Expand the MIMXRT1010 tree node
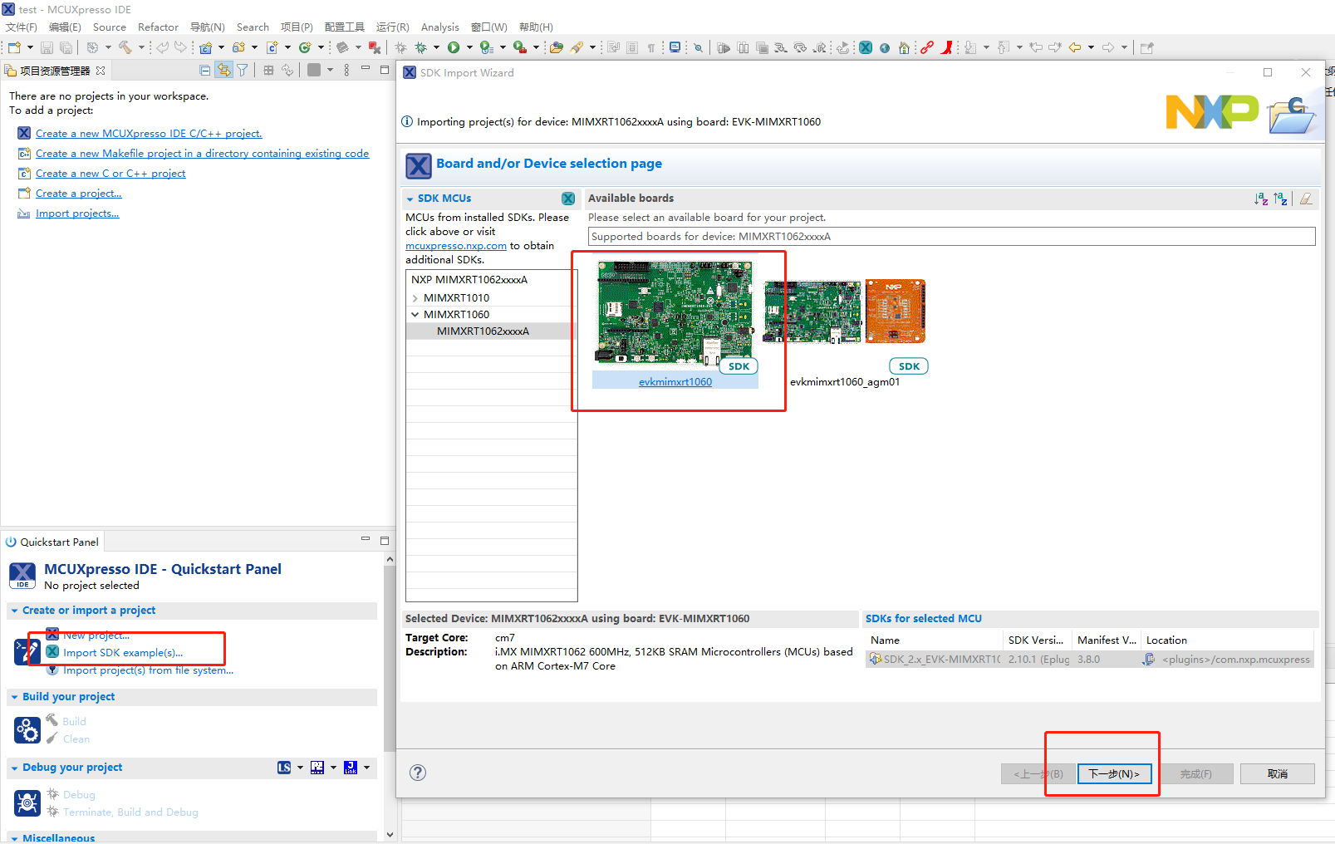The height and width of the screenshot is (844, 1335). click(x=415, y=298)
